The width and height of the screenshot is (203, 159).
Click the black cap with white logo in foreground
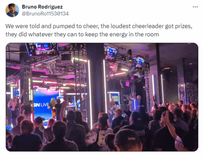tap(128, 139)
